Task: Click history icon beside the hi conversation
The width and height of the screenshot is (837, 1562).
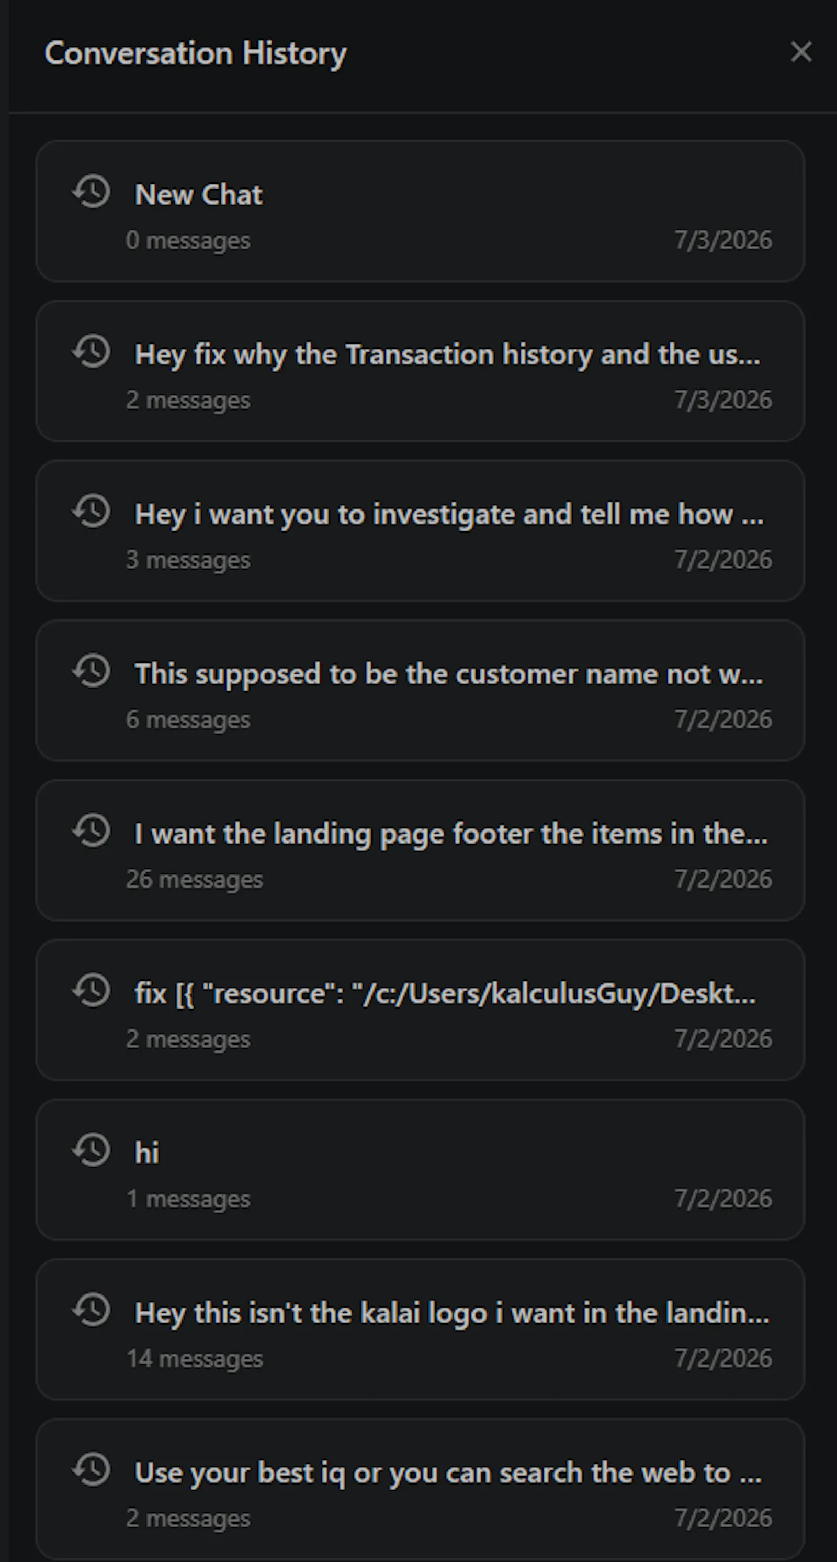Action: pyautogui.click(x=92, y=1150)
